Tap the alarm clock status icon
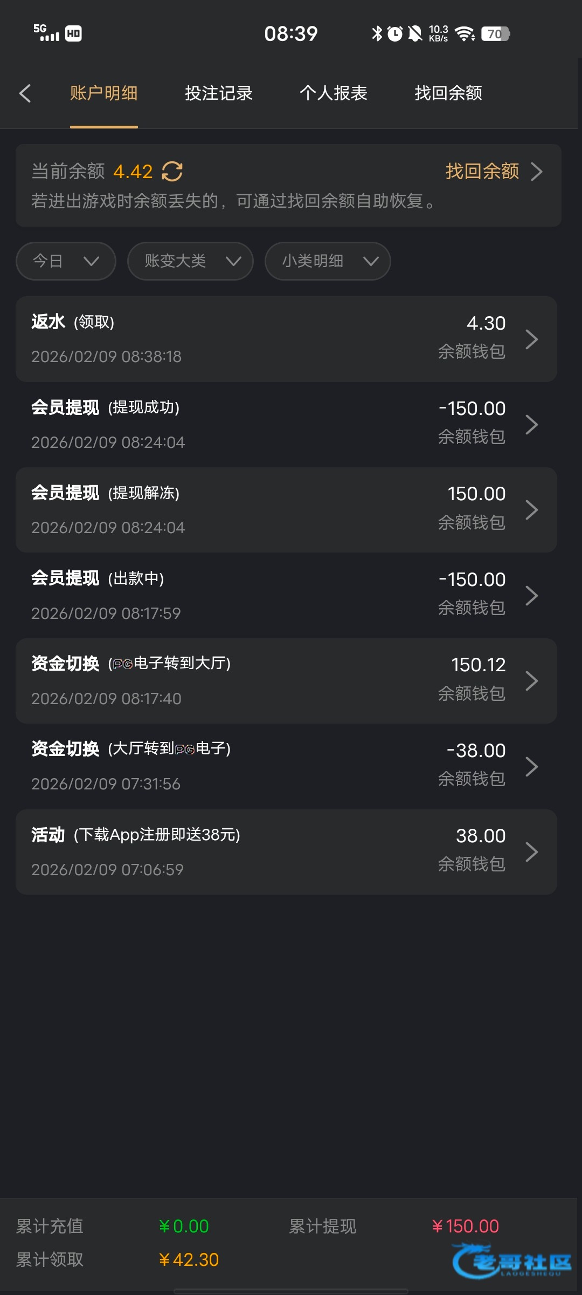This screenshot has width=582, height=1295. point(395,33)
